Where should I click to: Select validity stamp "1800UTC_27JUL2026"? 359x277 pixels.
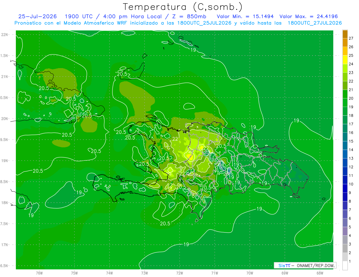tap(315, 23)
